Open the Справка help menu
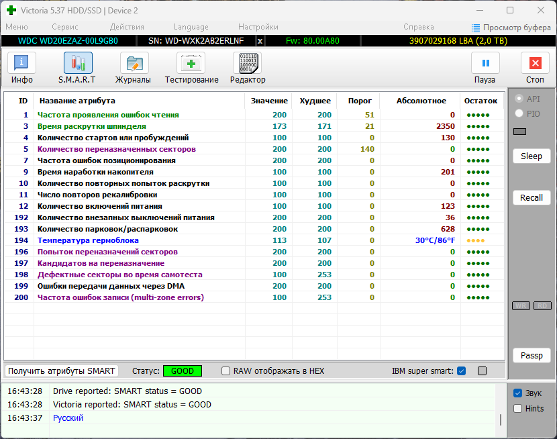 (419, 27)
